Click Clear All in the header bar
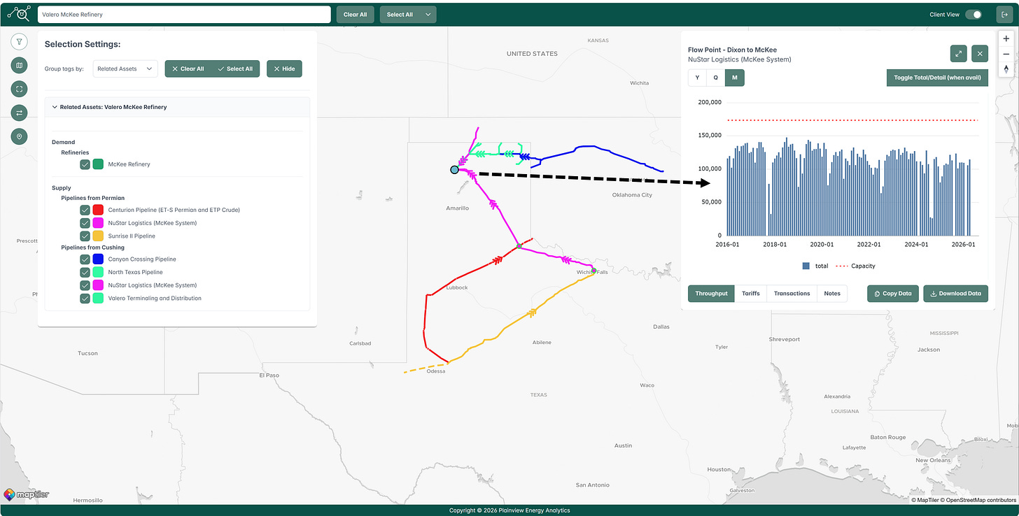The height and width of the screenshot is (516, 1019). click(x=356, y=14)
